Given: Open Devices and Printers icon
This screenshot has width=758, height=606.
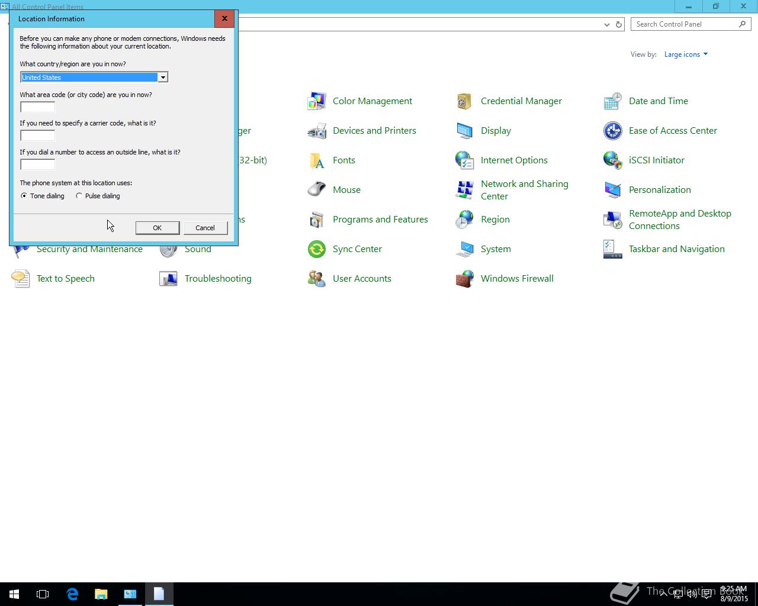Looking at the screenshot, I should (317, 131).
